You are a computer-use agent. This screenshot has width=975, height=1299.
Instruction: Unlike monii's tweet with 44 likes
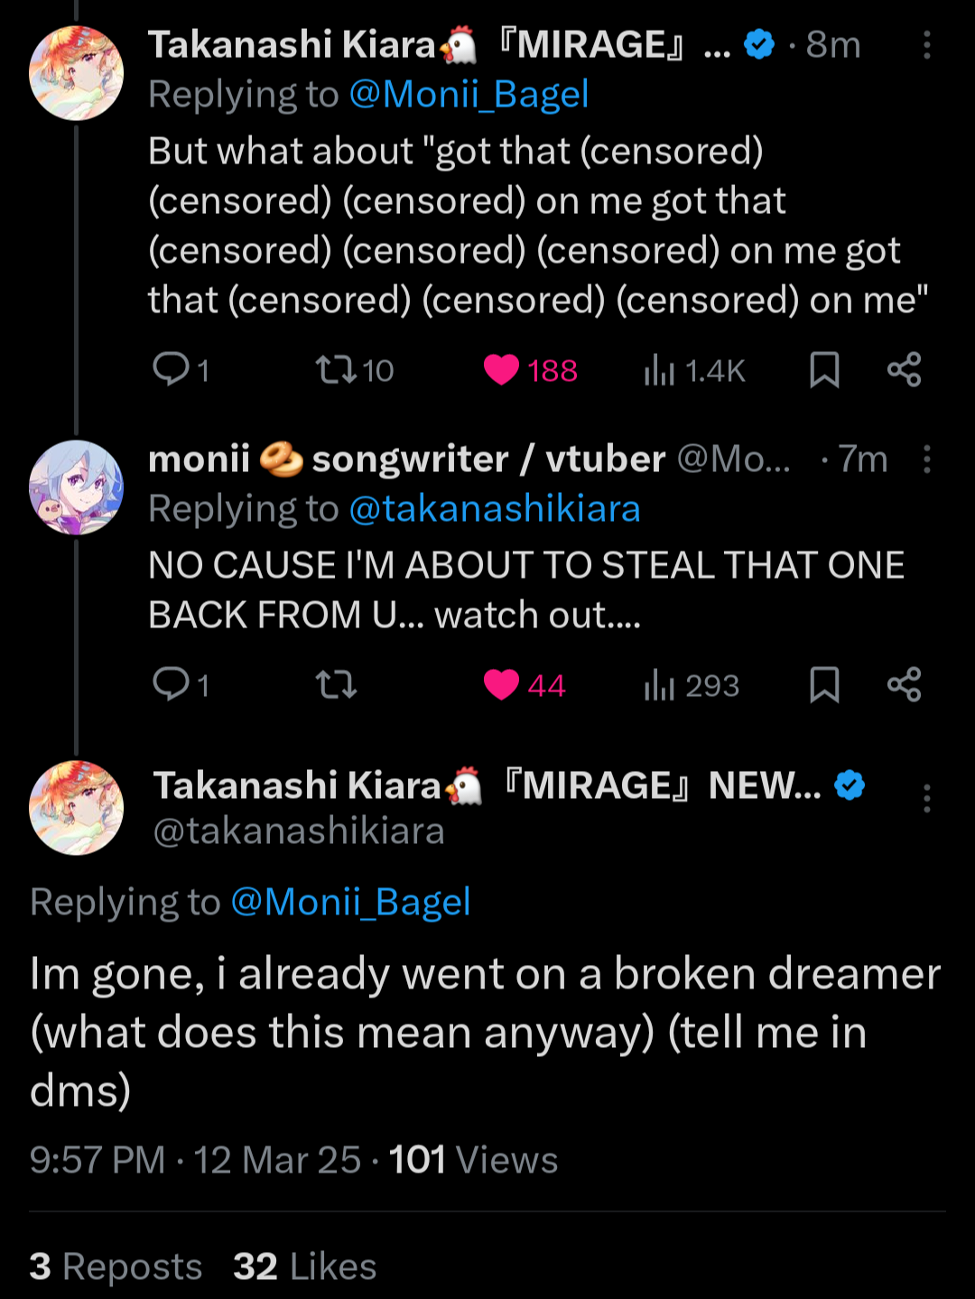502,685
